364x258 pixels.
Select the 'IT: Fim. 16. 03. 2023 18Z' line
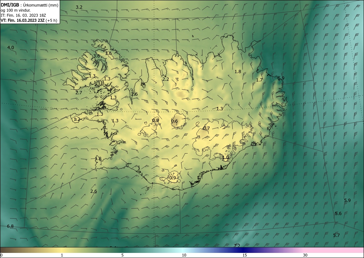[23, 15]
